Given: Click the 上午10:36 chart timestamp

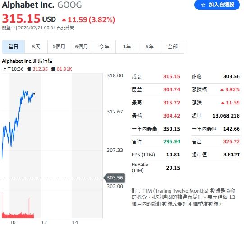Looking at the screenshot, I should tap(13, 69).
